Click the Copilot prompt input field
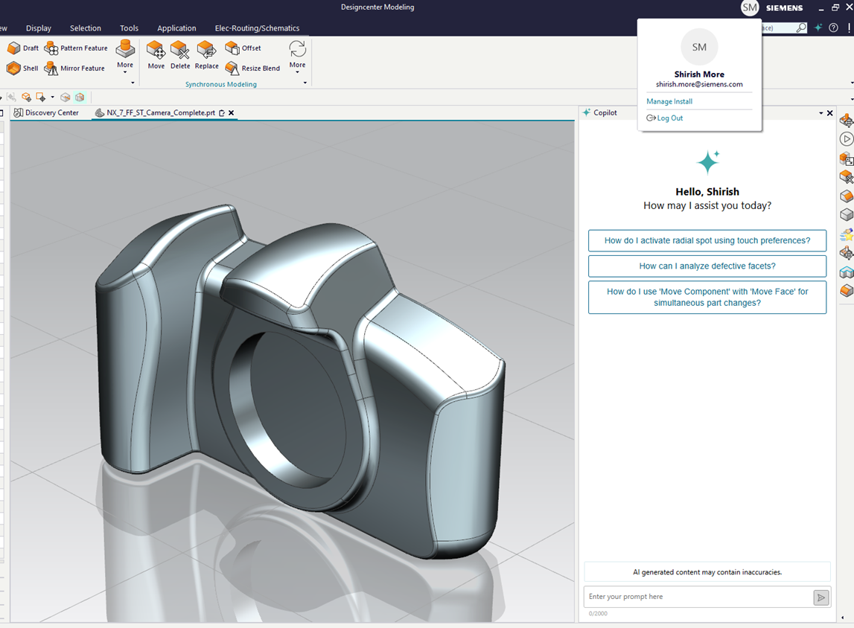Viewport: 854px width, 628px height. point(698,597)
